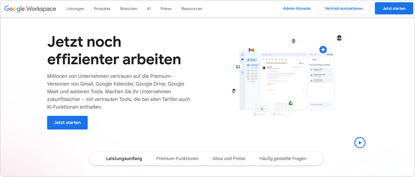Screen dimensions: 415x177
Task: Click the Google Workspace logo
Action: [x=30, y=8]
